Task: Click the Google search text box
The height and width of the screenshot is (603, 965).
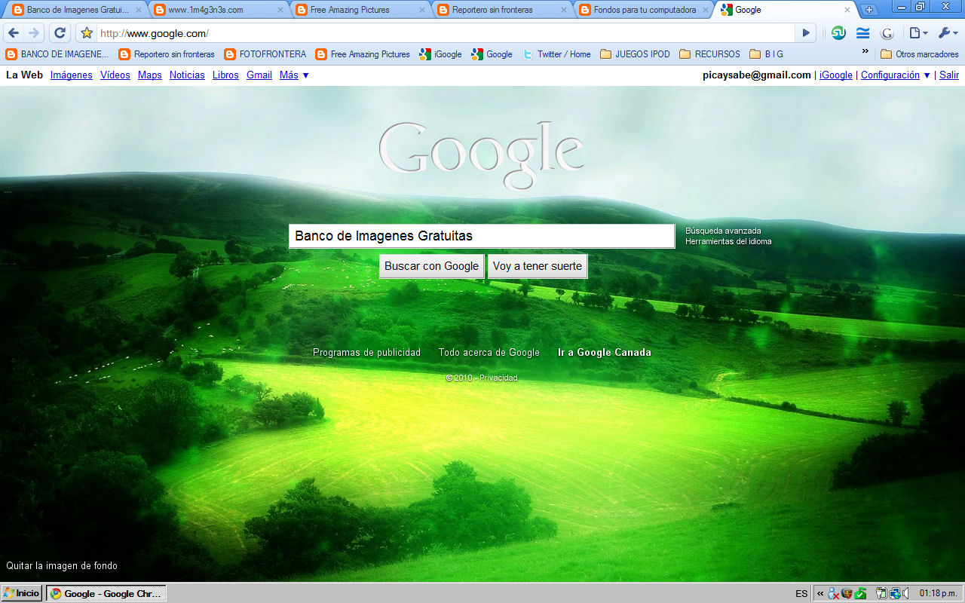Action: [482, 236]
